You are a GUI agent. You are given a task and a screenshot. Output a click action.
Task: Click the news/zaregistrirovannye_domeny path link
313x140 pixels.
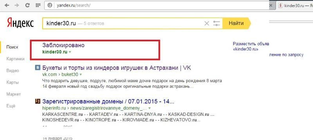108,108
